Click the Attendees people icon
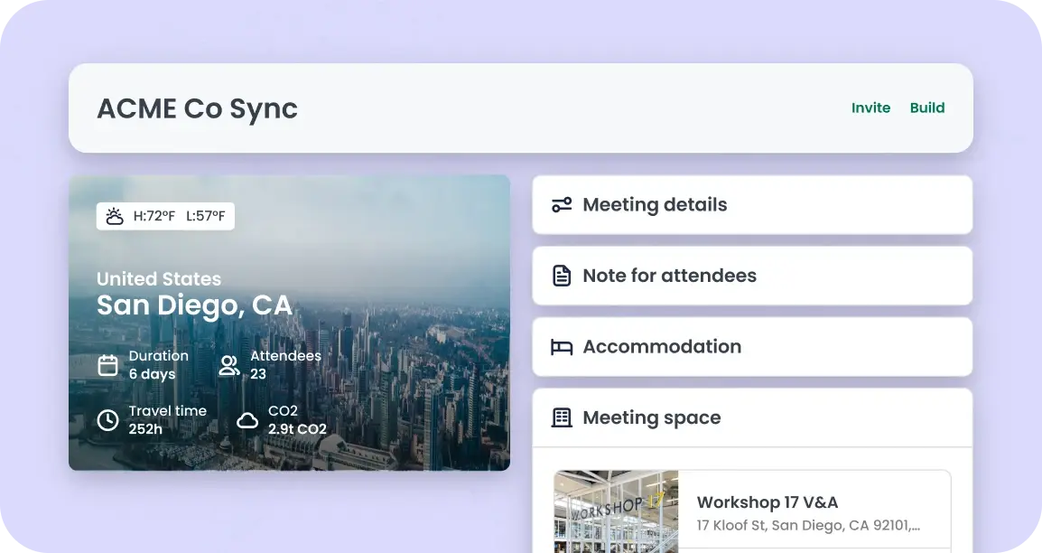 (229, 365)
